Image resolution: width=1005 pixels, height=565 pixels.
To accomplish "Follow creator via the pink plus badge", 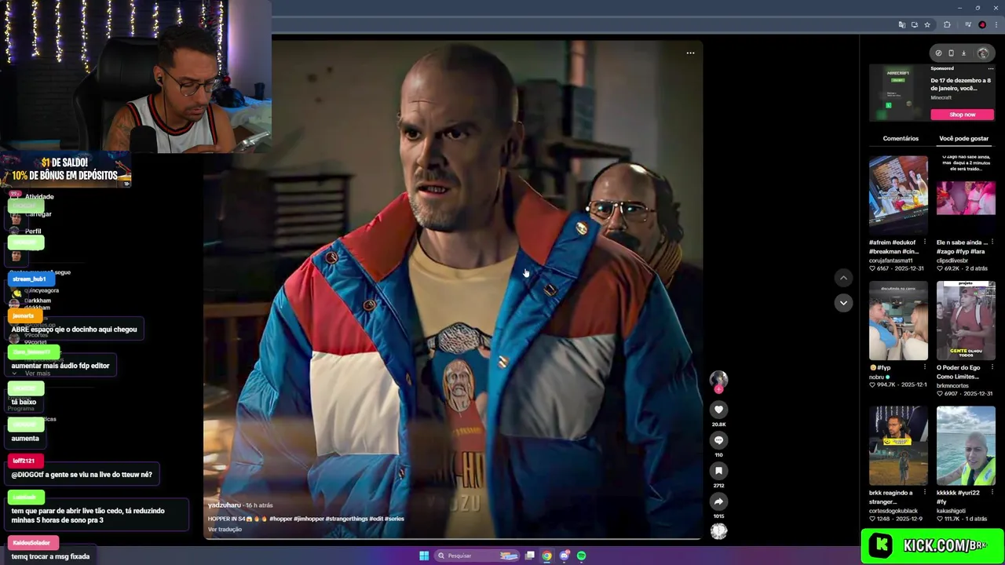I will point(718,389).
